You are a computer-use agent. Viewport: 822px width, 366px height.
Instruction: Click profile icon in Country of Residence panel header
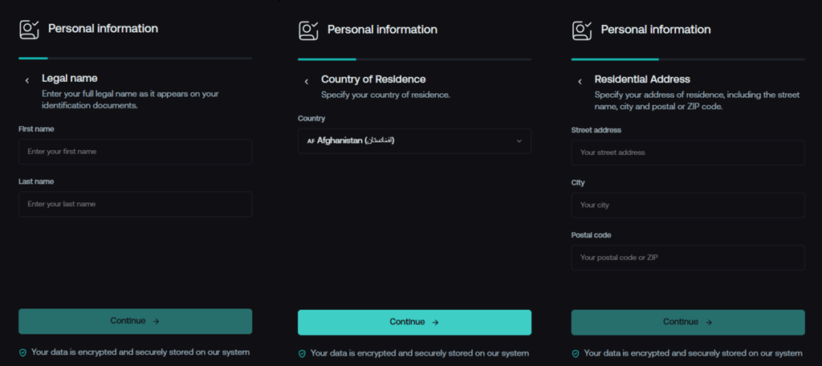click(309, 31)
